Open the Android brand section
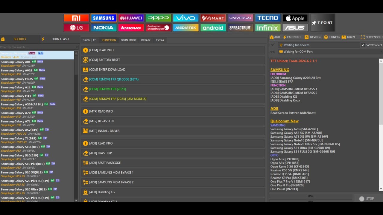This screenshot has width=383, height=215. click(213, 28)
